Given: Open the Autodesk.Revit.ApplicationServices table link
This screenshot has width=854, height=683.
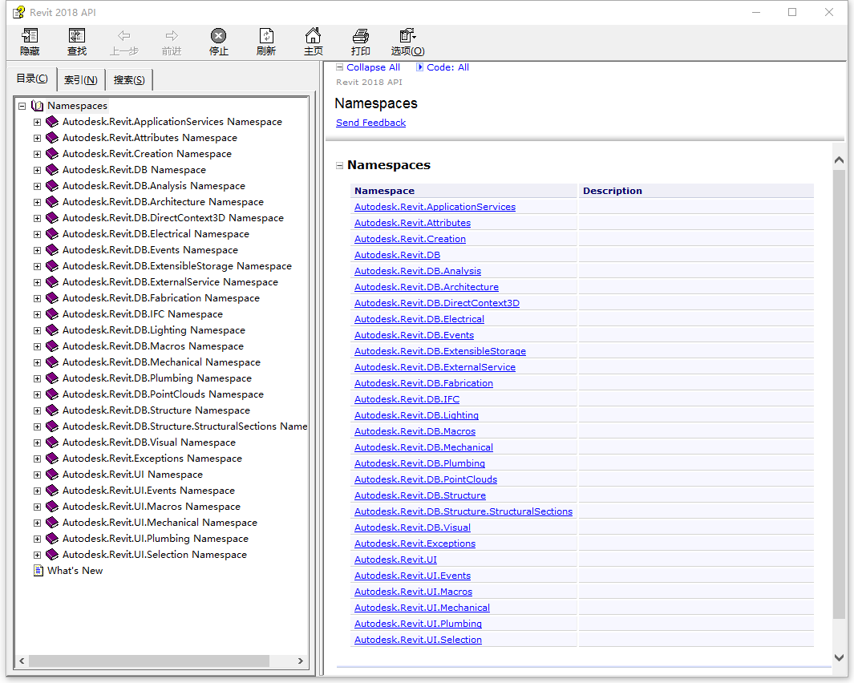Looking at the screenshot, I should click(435, 207).
